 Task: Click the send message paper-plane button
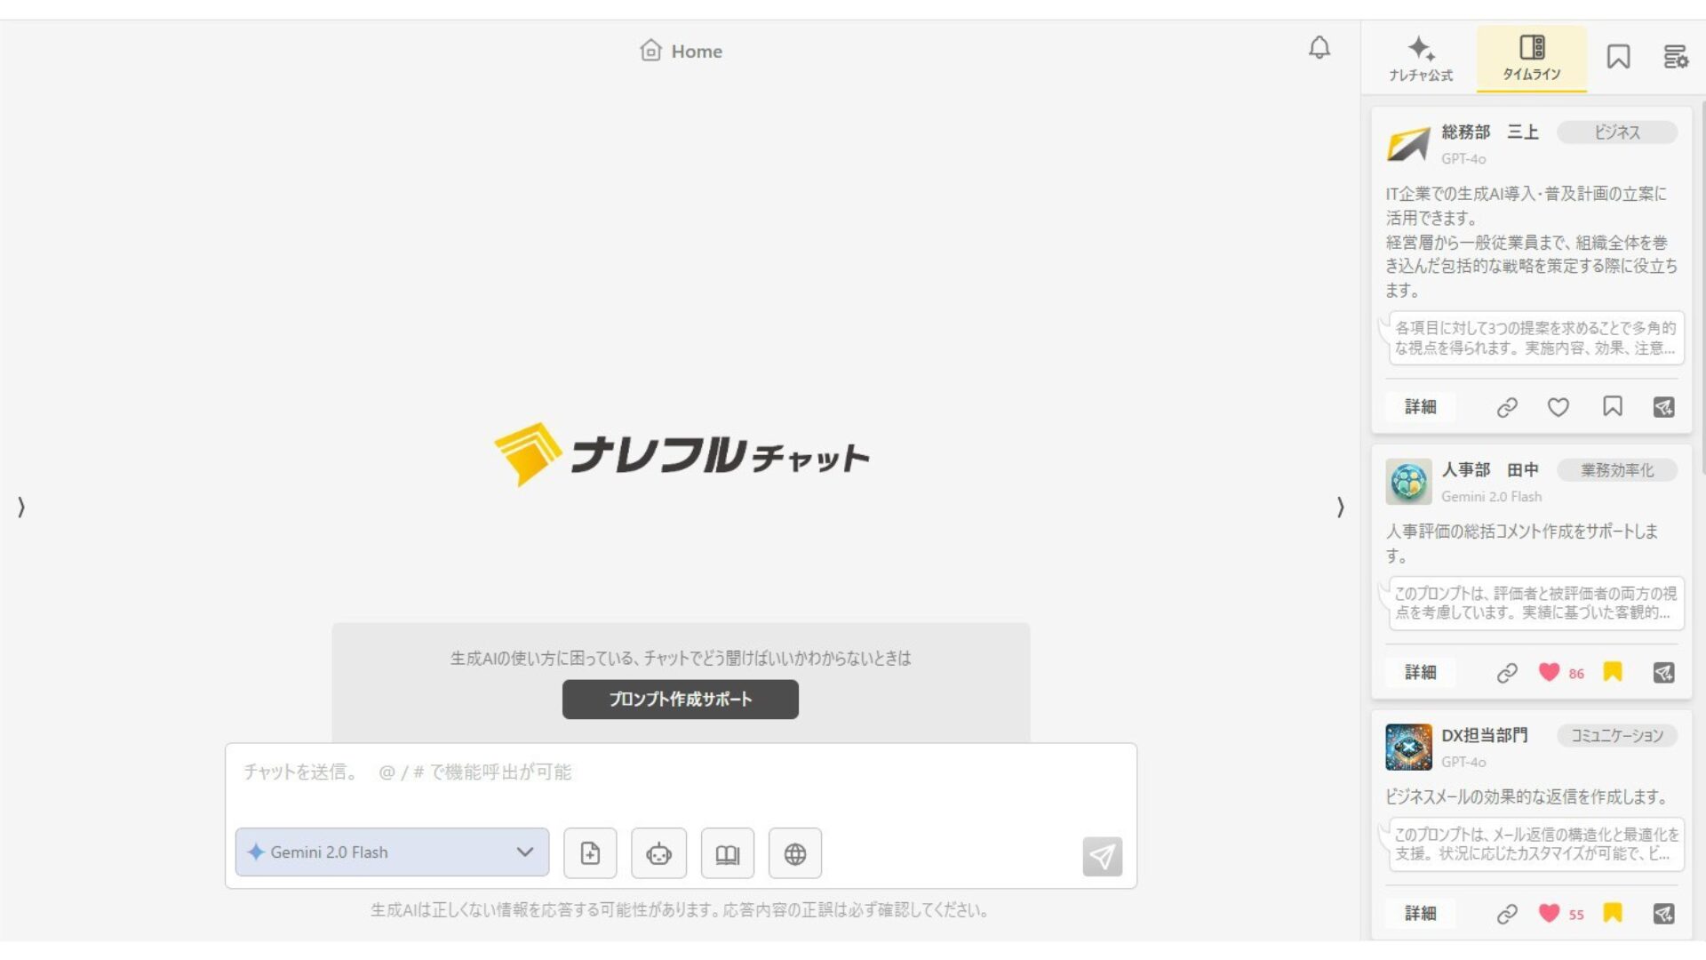tap(1102, 856)
